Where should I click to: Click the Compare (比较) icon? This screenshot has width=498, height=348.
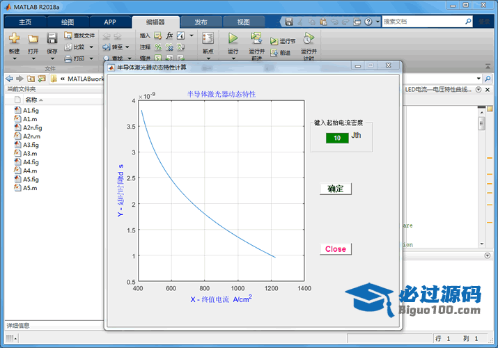[68, 47]
